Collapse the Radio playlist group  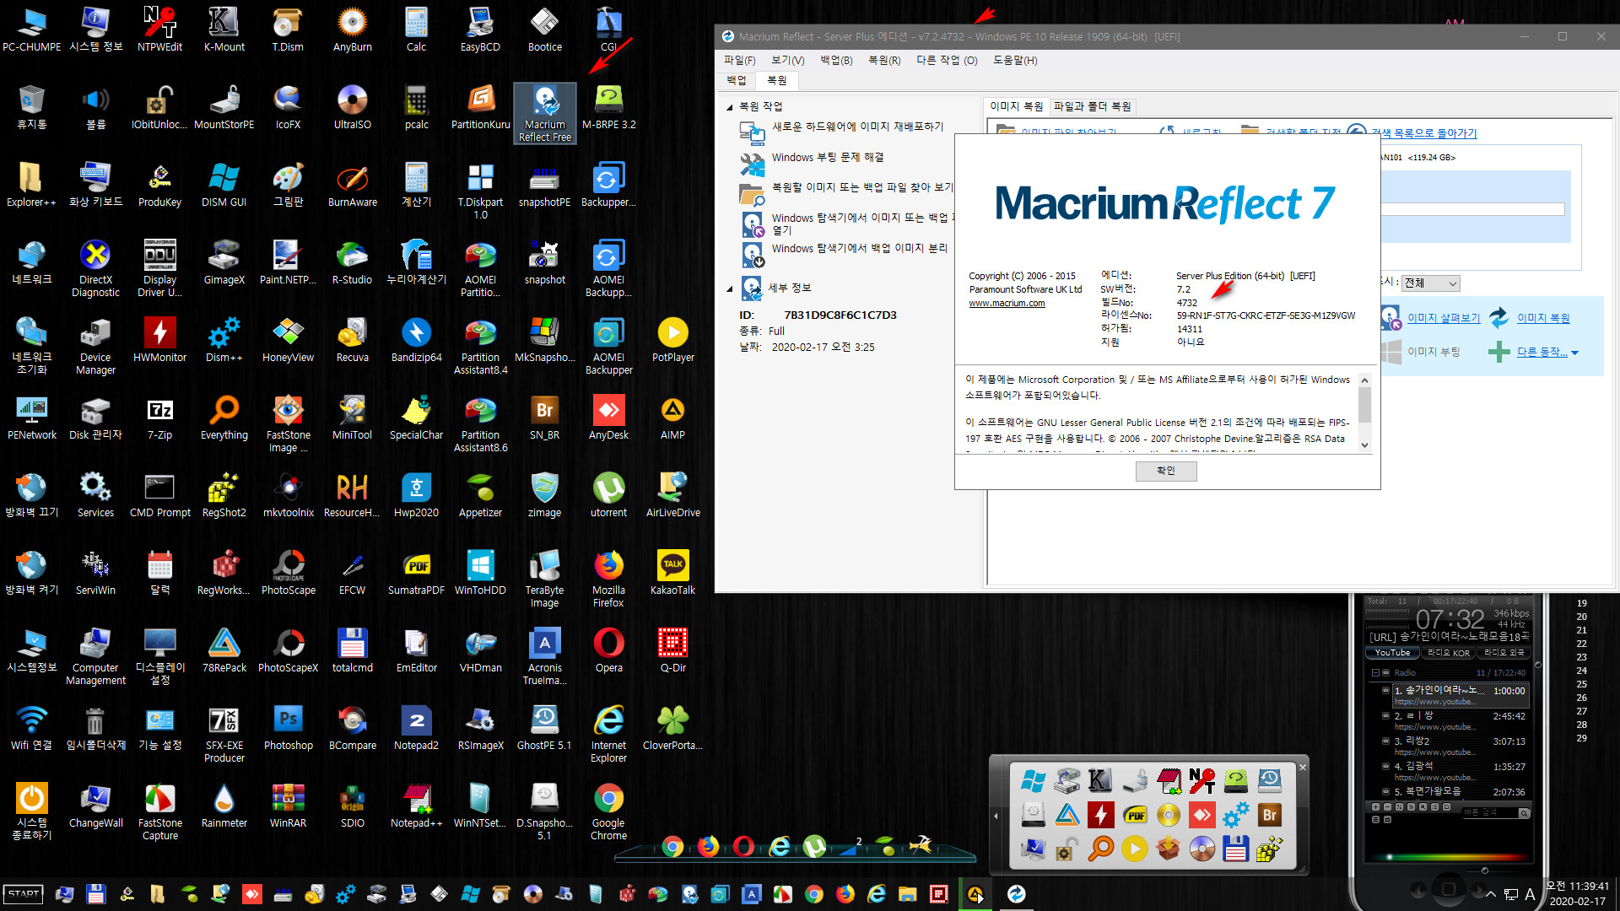click(1375, 673)
